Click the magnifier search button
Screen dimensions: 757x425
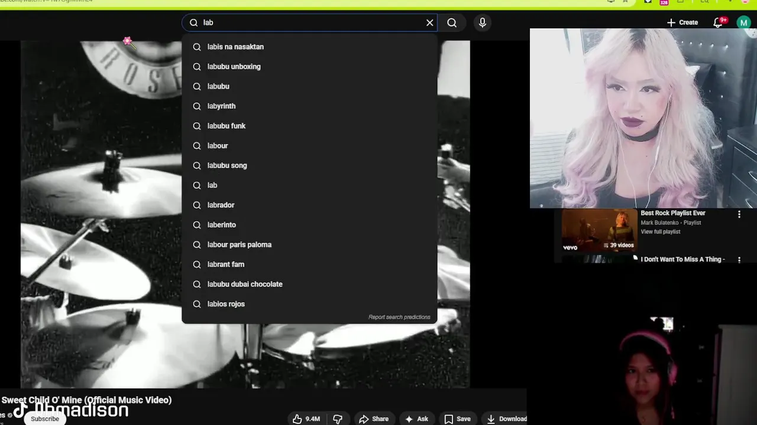(452, 22)
